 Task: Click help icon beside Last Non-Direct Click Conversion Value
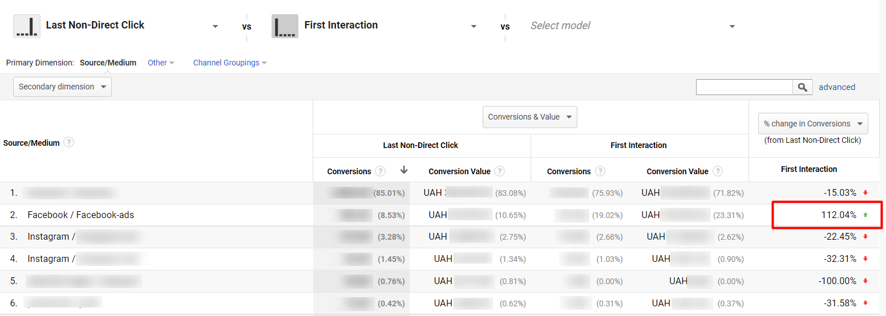click(x=500, y=171)
